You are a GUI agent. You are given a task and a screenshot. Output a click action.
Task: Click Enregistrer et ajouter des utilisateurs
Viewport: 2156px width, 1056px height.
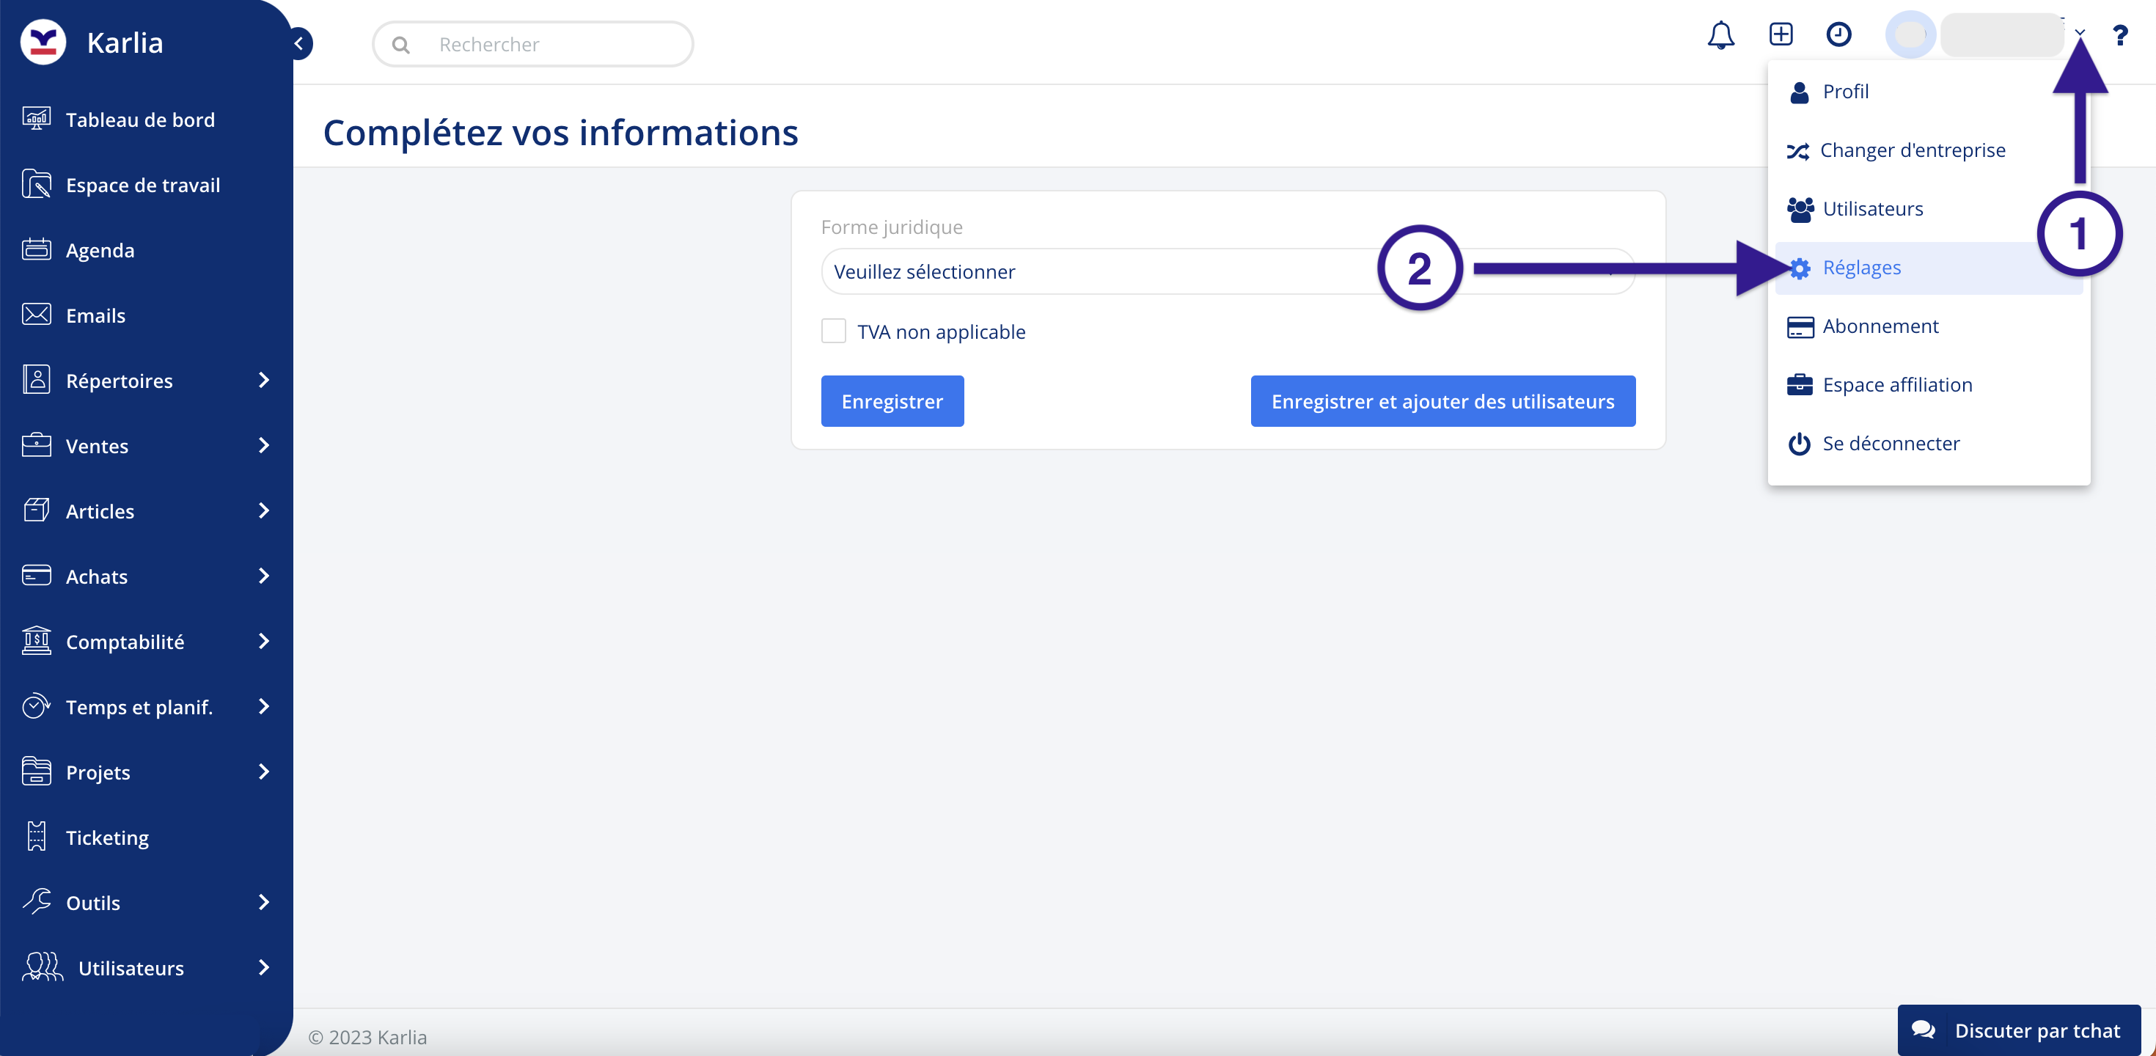tap(1442, 402)
